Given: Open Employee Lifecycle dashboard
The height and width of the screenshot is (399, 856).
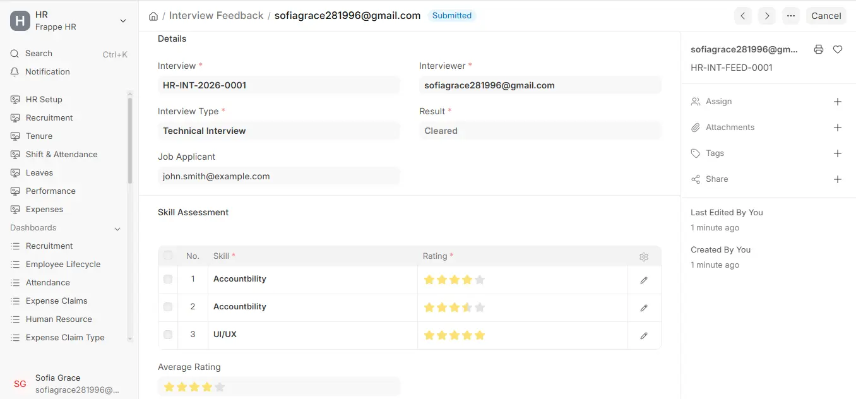Looking at the screenshot, I should click(x=63, y=265).
